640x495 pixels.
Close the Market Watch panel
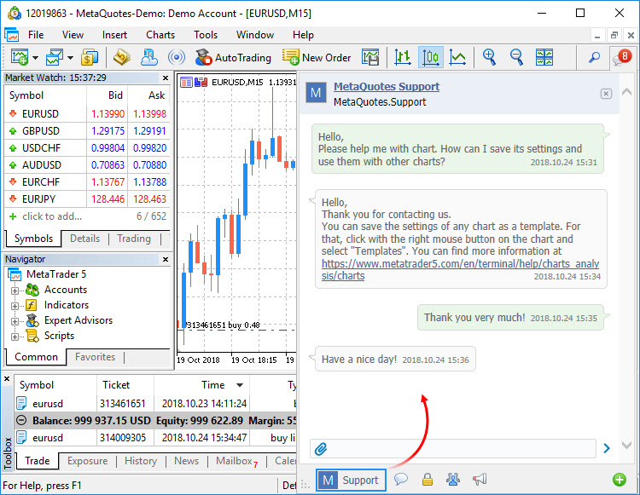pyautogui.click(x=166, y=78)
